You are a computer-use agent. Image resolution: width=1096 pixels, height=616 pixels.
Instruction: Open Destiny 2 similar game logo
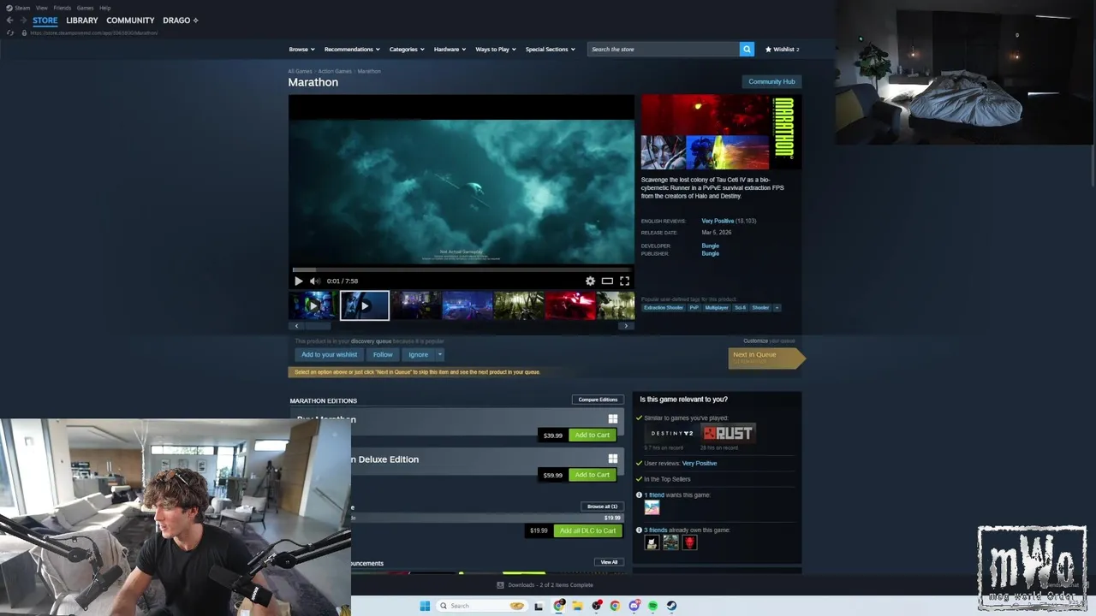pyautogui.click(x=671, y=433)
